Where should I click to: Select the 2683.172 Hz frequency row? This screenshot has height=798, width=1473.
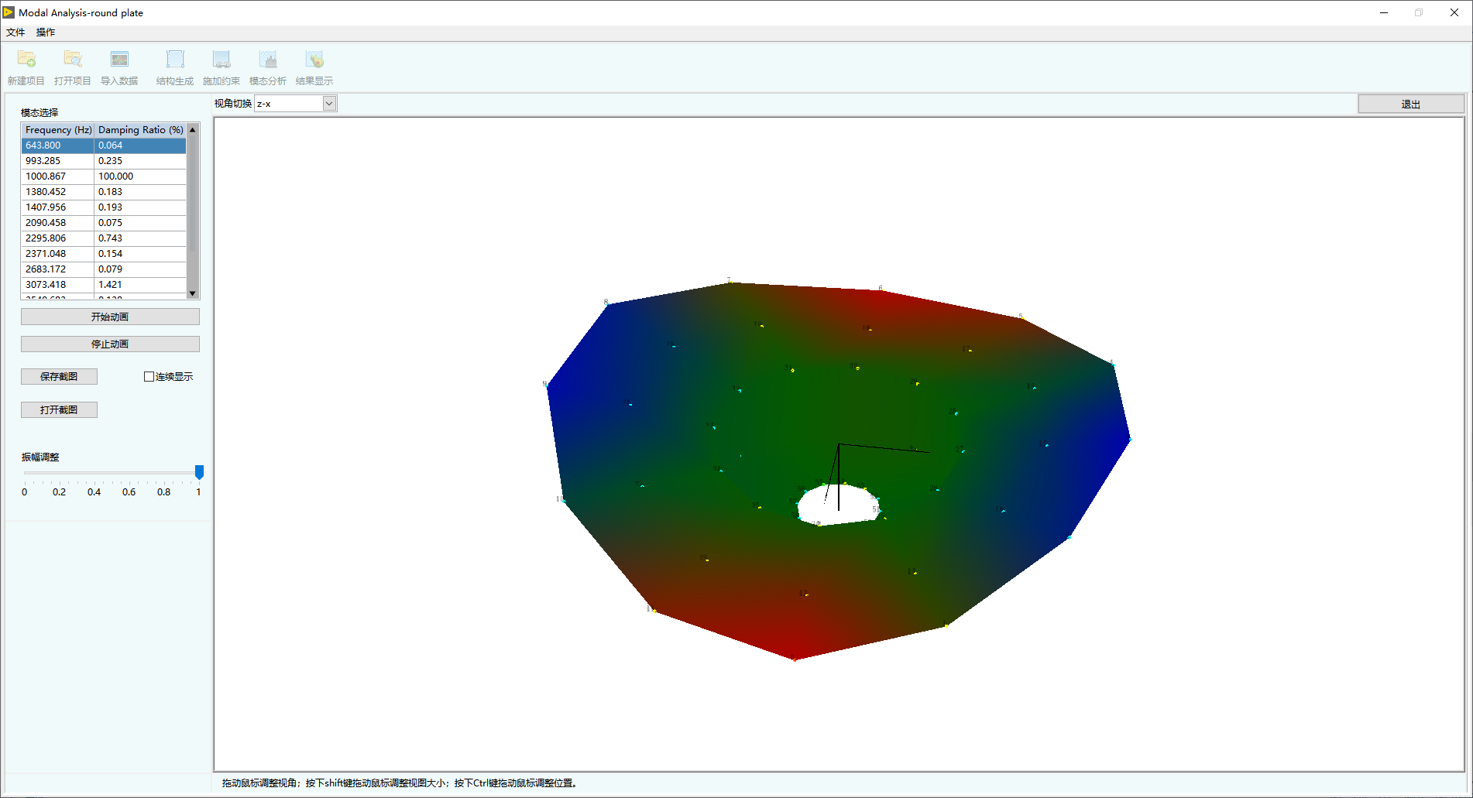(104, 269)
